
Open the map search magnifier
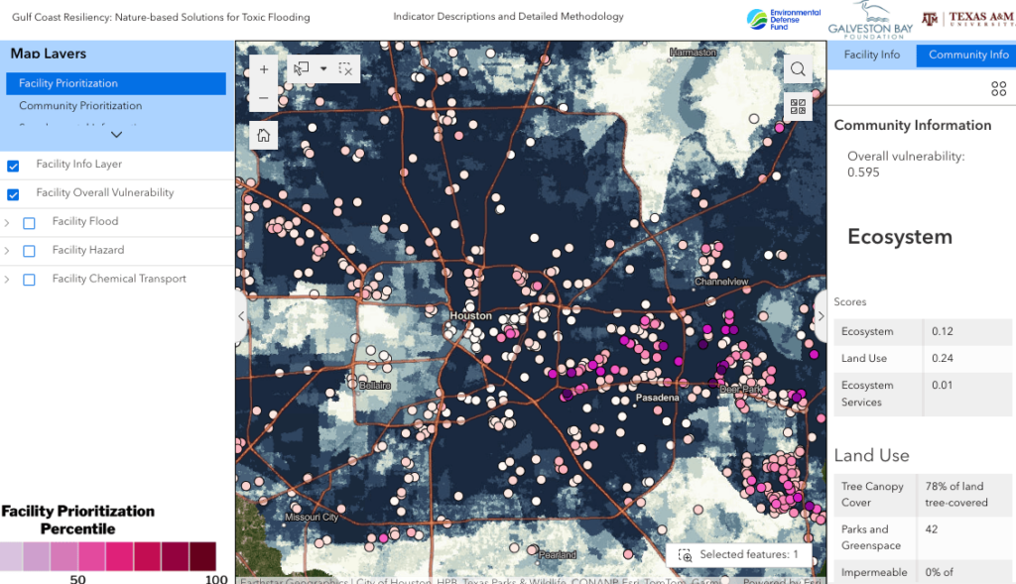(x=798, y=68)
